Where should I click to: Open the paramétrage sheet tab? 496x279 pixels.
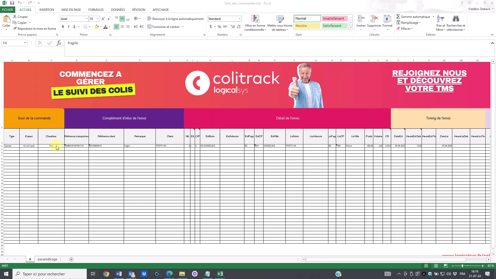click(x=48, y=259)
